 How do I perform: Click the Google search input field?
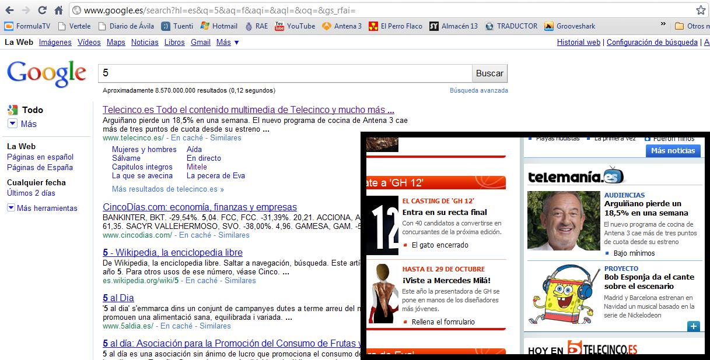pos(285,73)
